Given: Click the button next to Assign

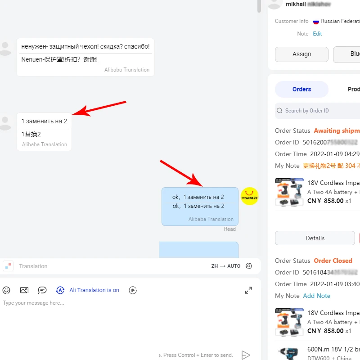Looking at the screenshot, I should [346, 54].
